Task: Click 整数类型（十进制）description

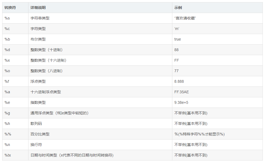Action: coord(47,50)
